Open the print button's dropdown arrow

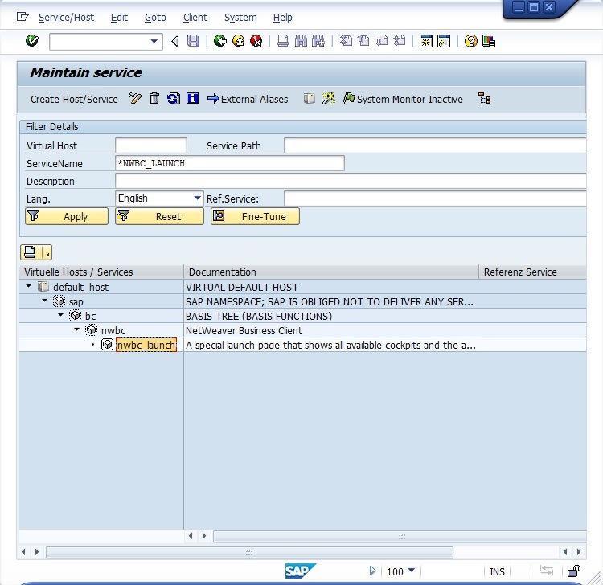(47, 252)
